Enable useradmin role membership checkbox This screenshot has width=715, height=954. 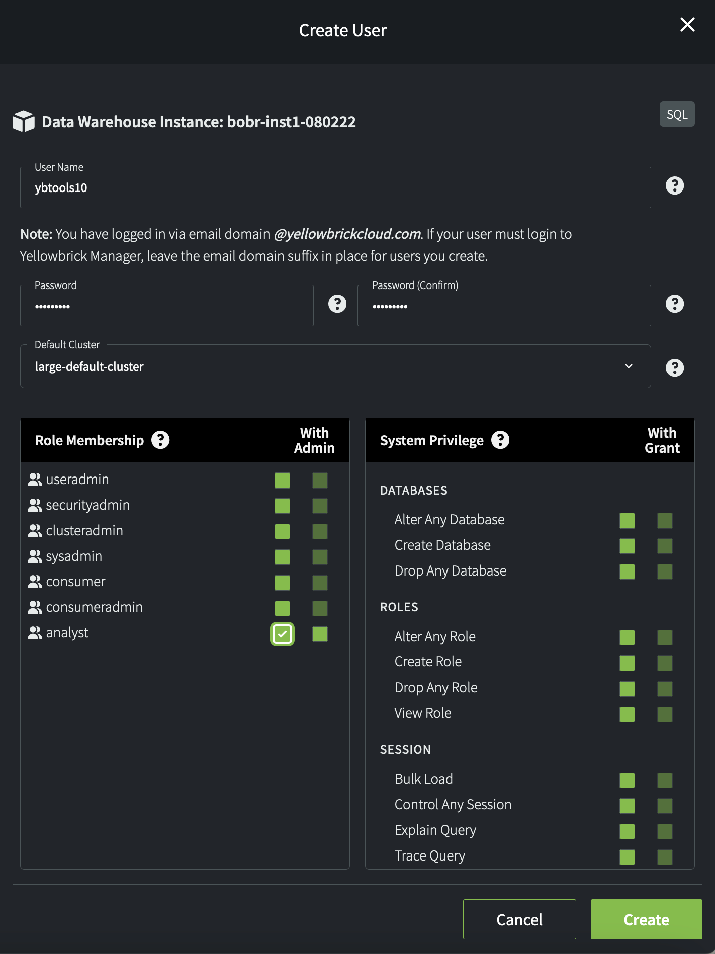[282, 481]
